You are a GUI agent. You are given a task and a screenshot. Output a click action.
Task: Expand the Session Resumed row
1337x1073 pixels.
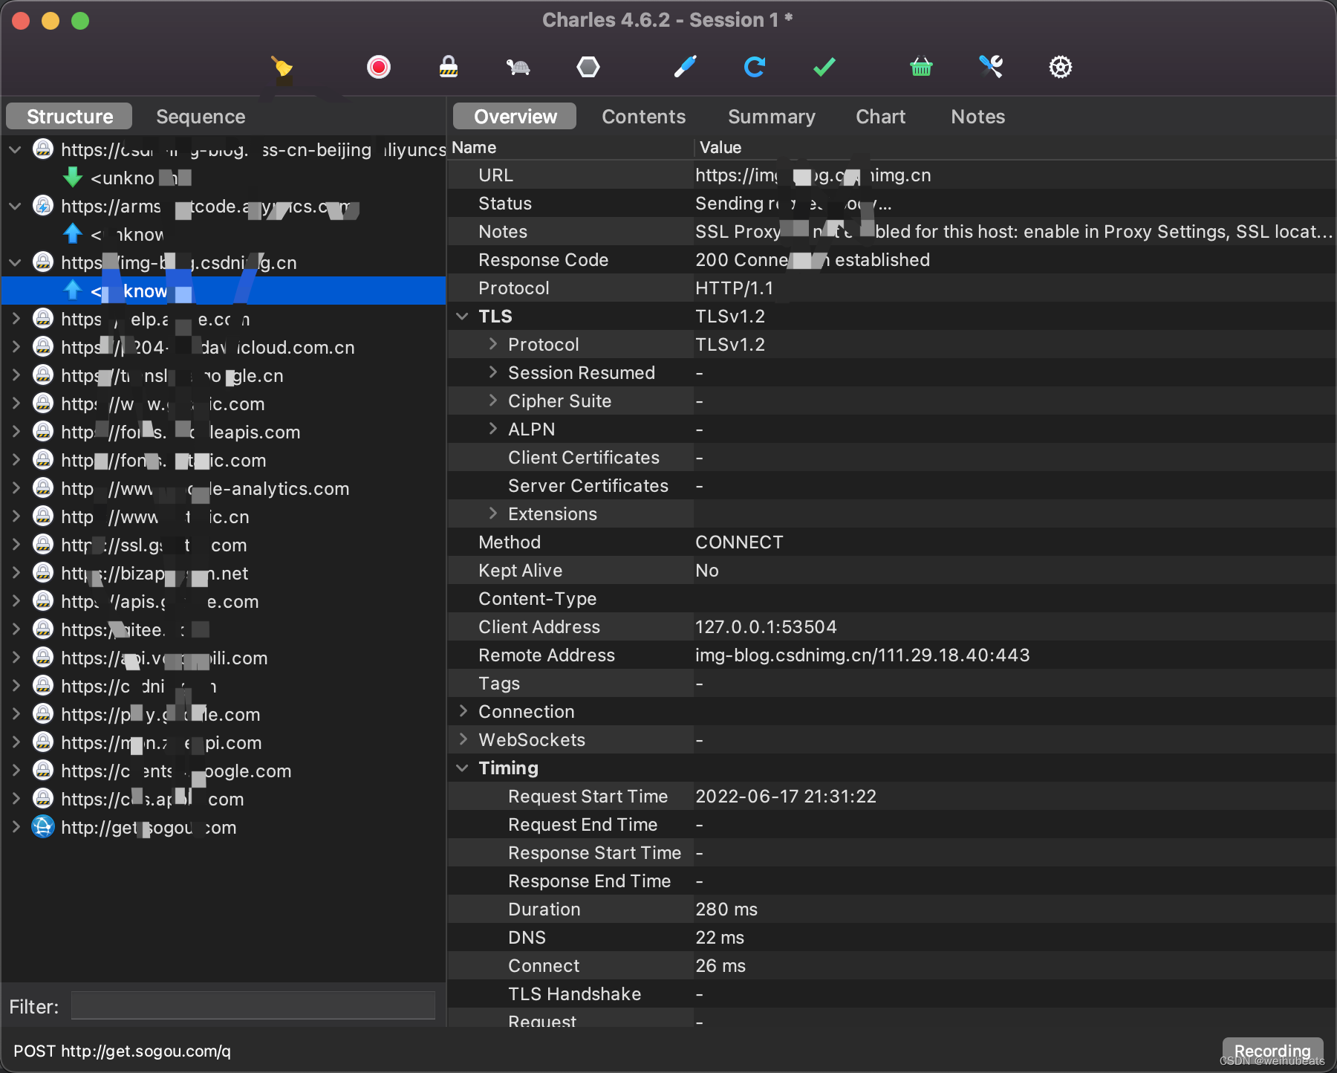click(492, 373)
